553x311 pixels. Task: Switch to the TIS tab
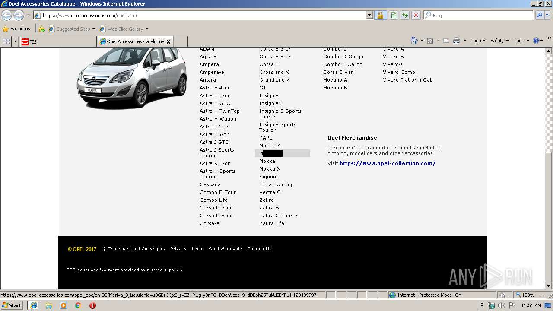(58, 41)
